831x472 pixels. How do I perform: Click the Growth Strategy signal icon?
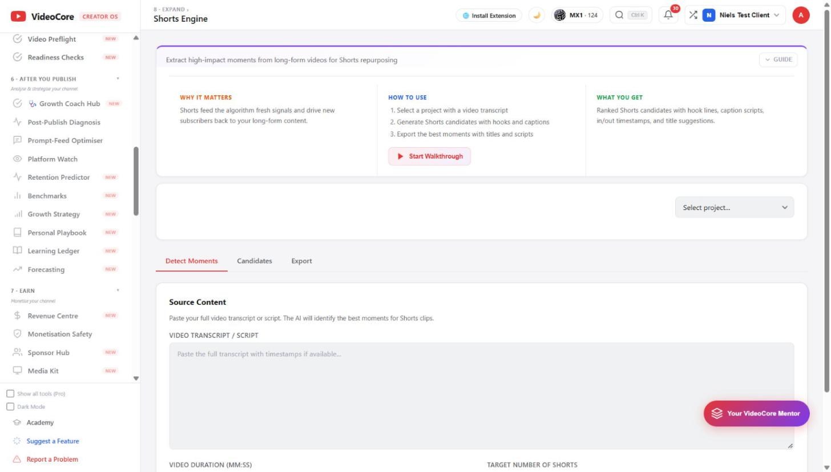tap(17, 214)
